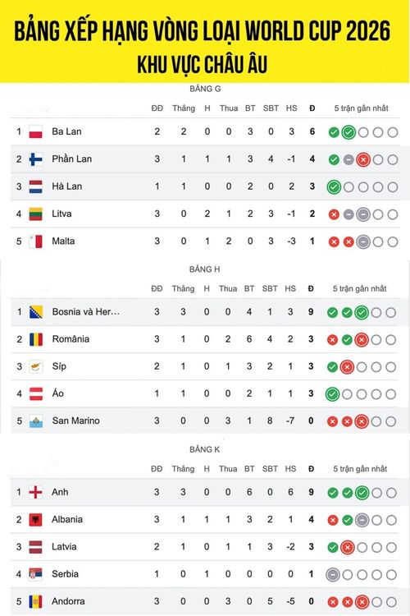Select Ba Lan's highlighted green win indicator
The height and width of the screenshot is (616, 410).
[x=348, y=132]
